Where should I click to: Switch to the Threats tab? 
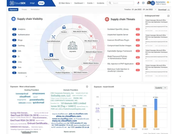[x=24, y=10]
